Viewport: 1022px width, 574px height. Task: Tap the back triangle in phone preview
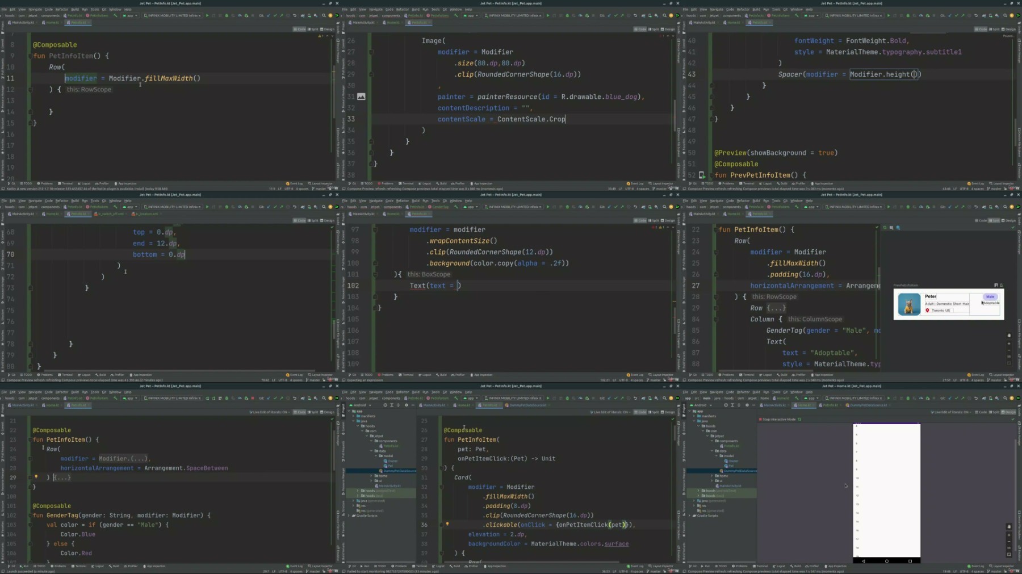[864, 561]
